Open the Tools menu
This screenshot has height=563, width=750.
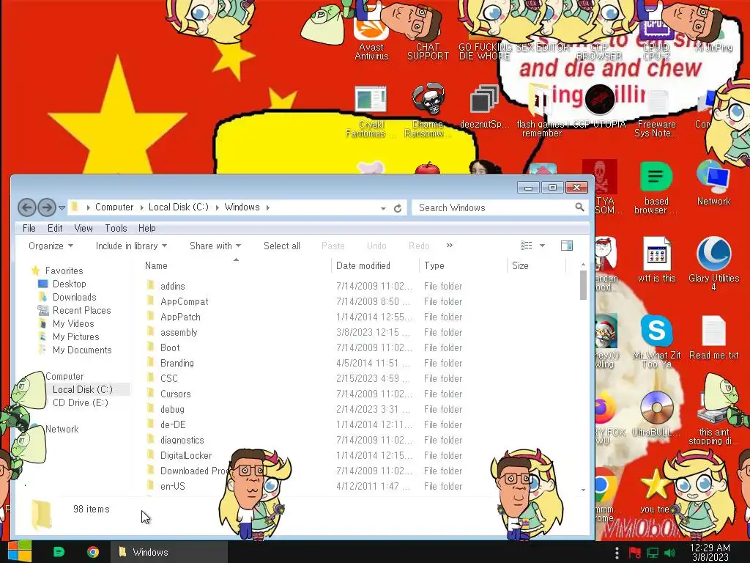click(116, 229)
